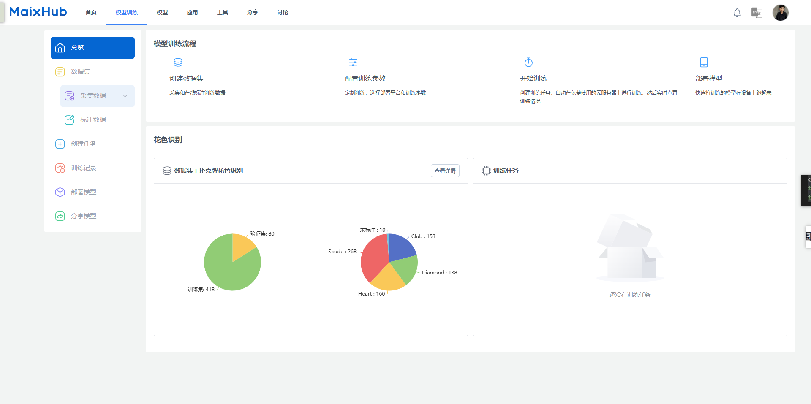The height and width of the screenshot is (404, 811).
Task: Go to the 模型 nav item
Action: 162,13
